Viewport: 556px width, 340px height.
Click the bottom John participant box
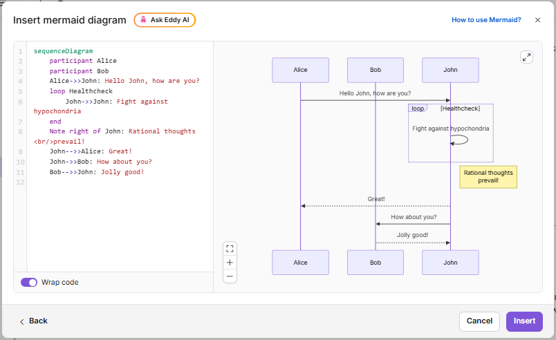[450, 263]
